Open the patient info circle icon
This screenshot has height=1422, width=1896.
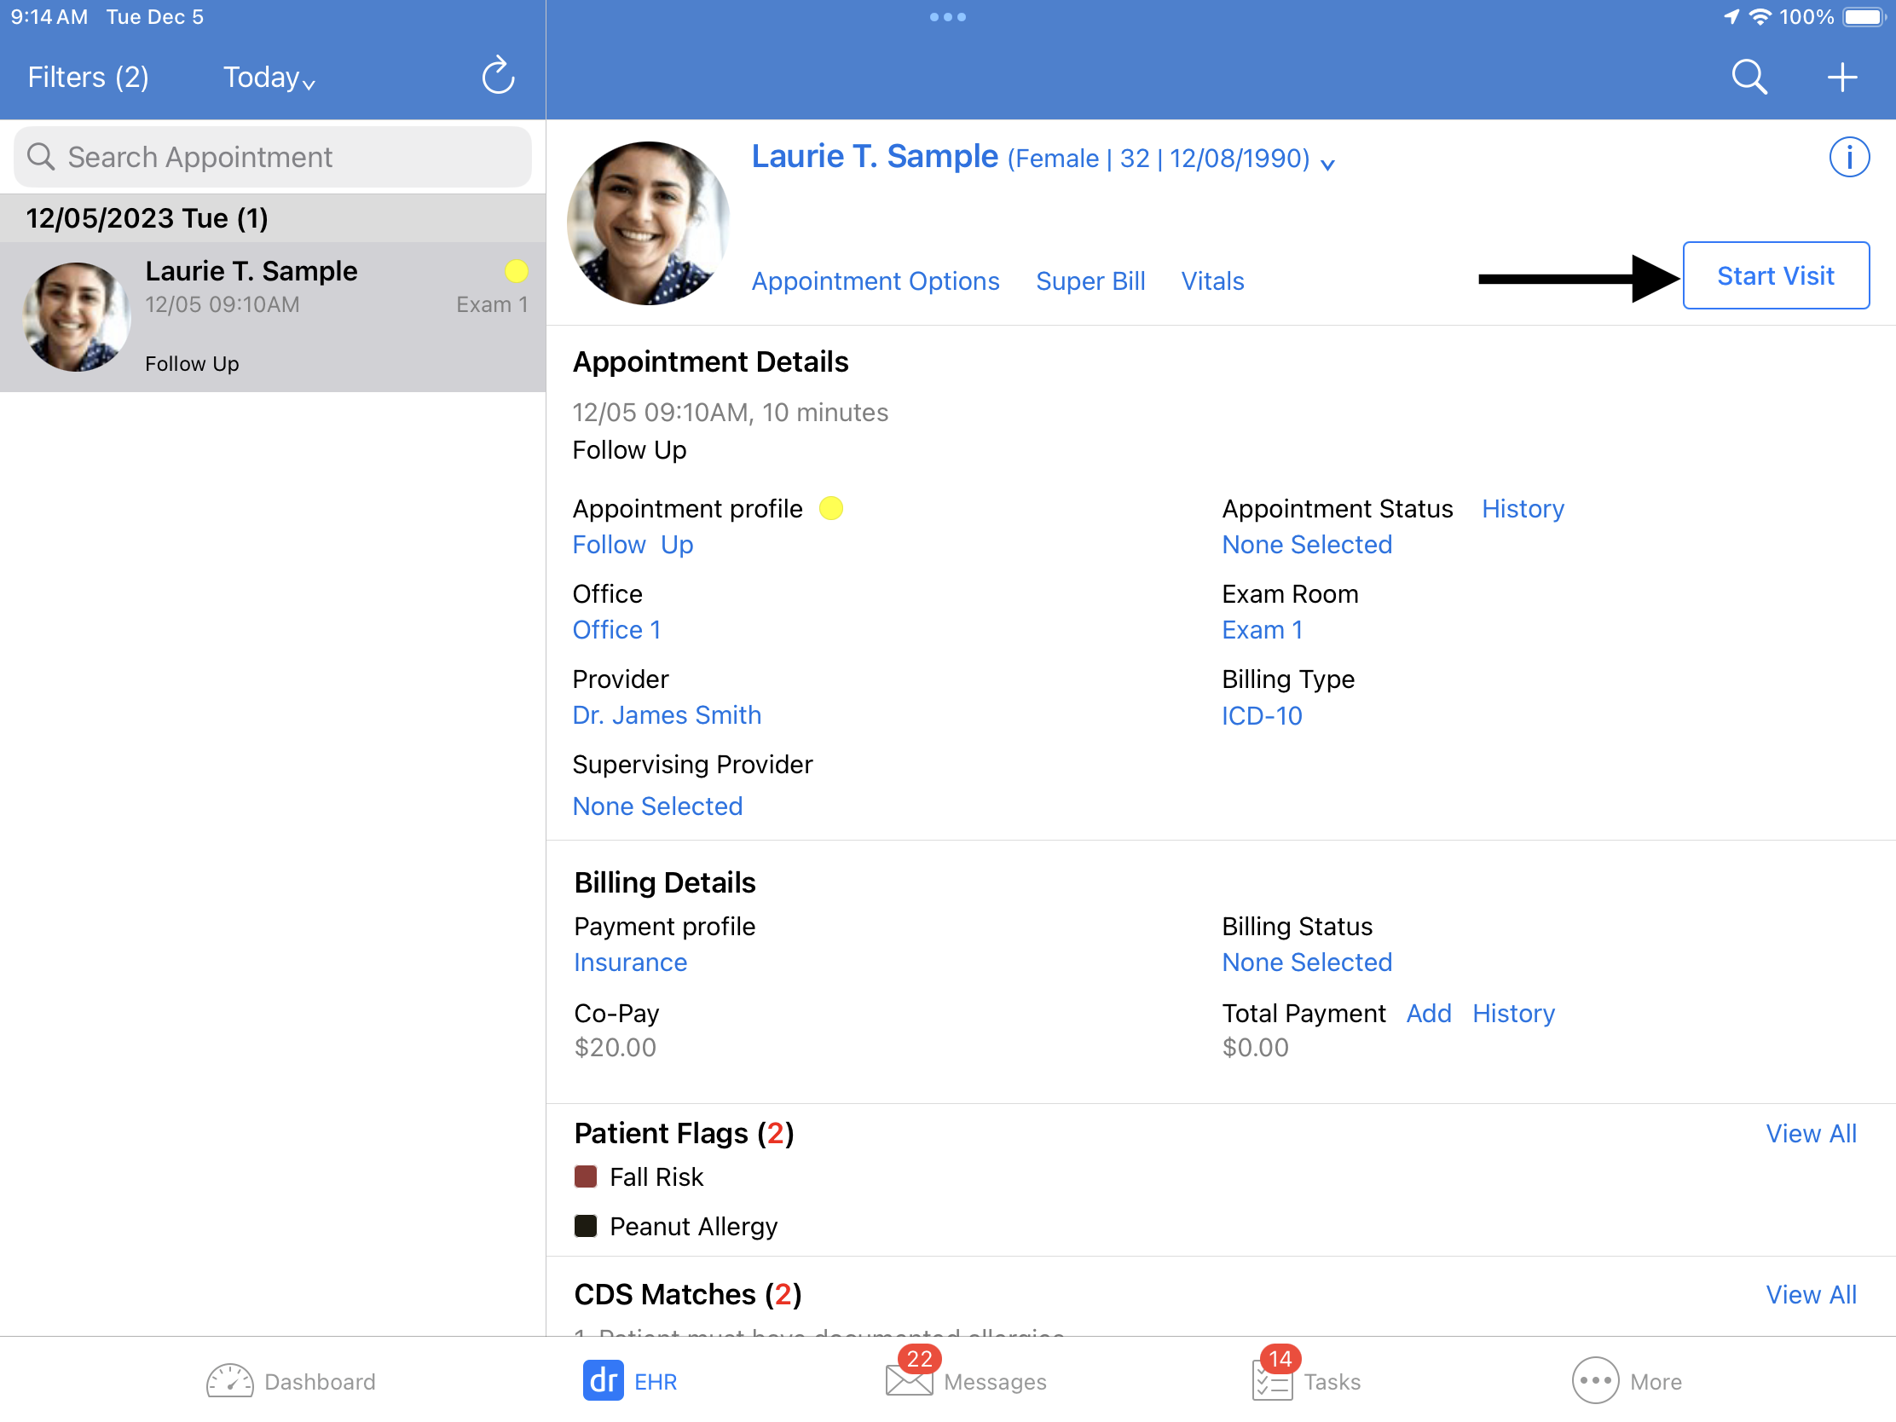[x=1849, y=157]
